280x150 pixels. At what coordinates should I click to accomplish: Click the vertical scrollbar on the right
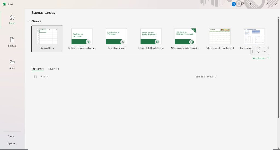278,69
